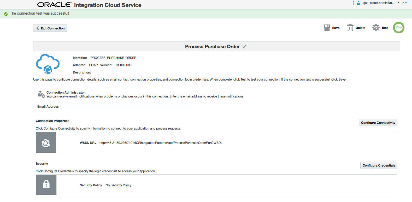Click the Process Purchase Order title
412x202 pixels.
(212, 47)
